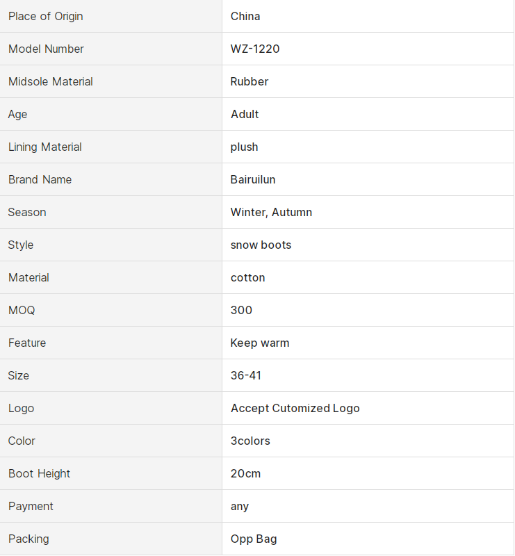515x556 pixels.
Task: Click the model number "WZ-1220"
Action: (255, 49)
